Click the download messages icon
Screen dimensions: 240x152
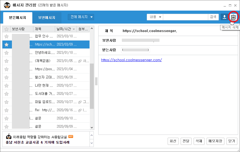(224, 17)
